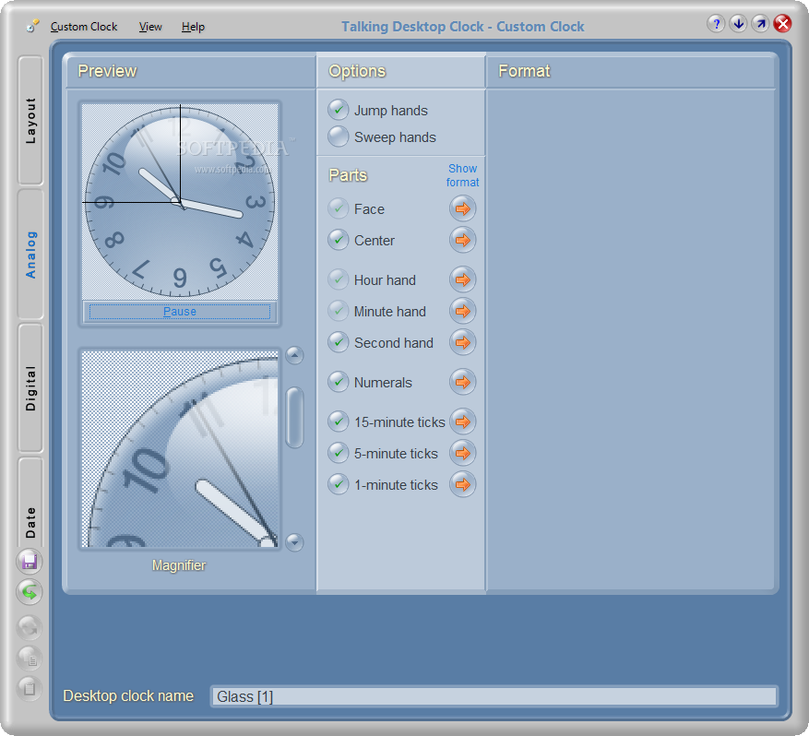The width and height of the screenshot is (809, 736).
Task: Switch to the Layout side tab
Action: coord(30,120)
